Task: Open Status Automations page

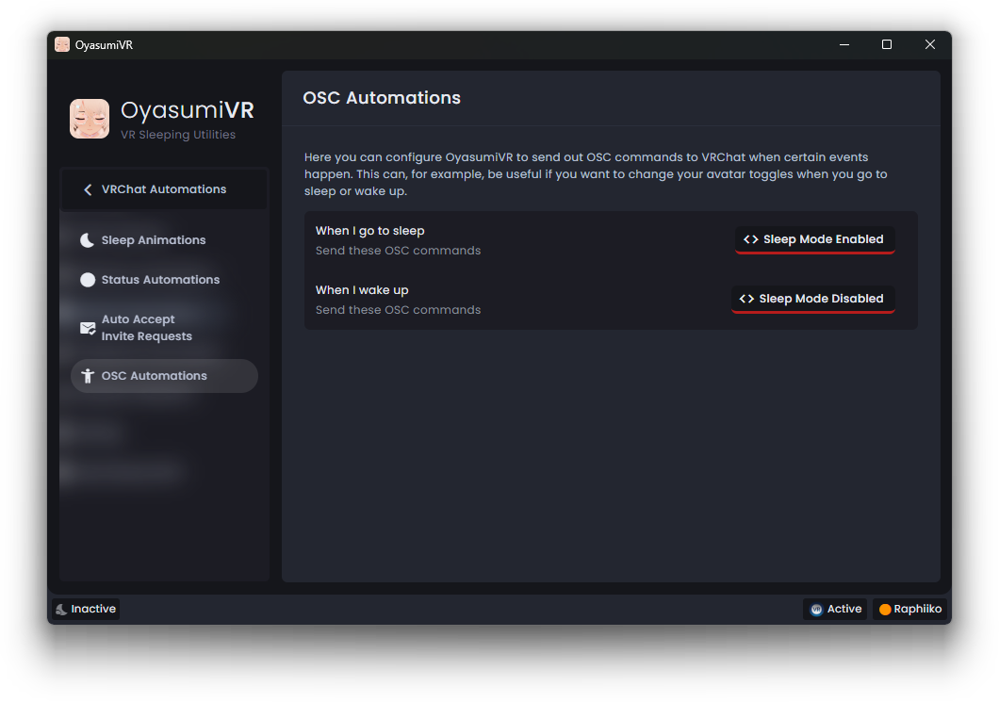Action: tap(164, 280)
